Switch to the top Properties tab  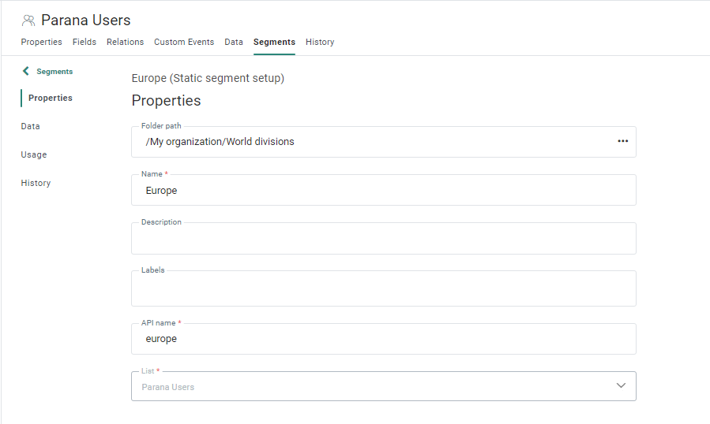(41, 42)
